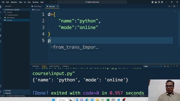Open the Code output channel dropdown

pos(153,66)
